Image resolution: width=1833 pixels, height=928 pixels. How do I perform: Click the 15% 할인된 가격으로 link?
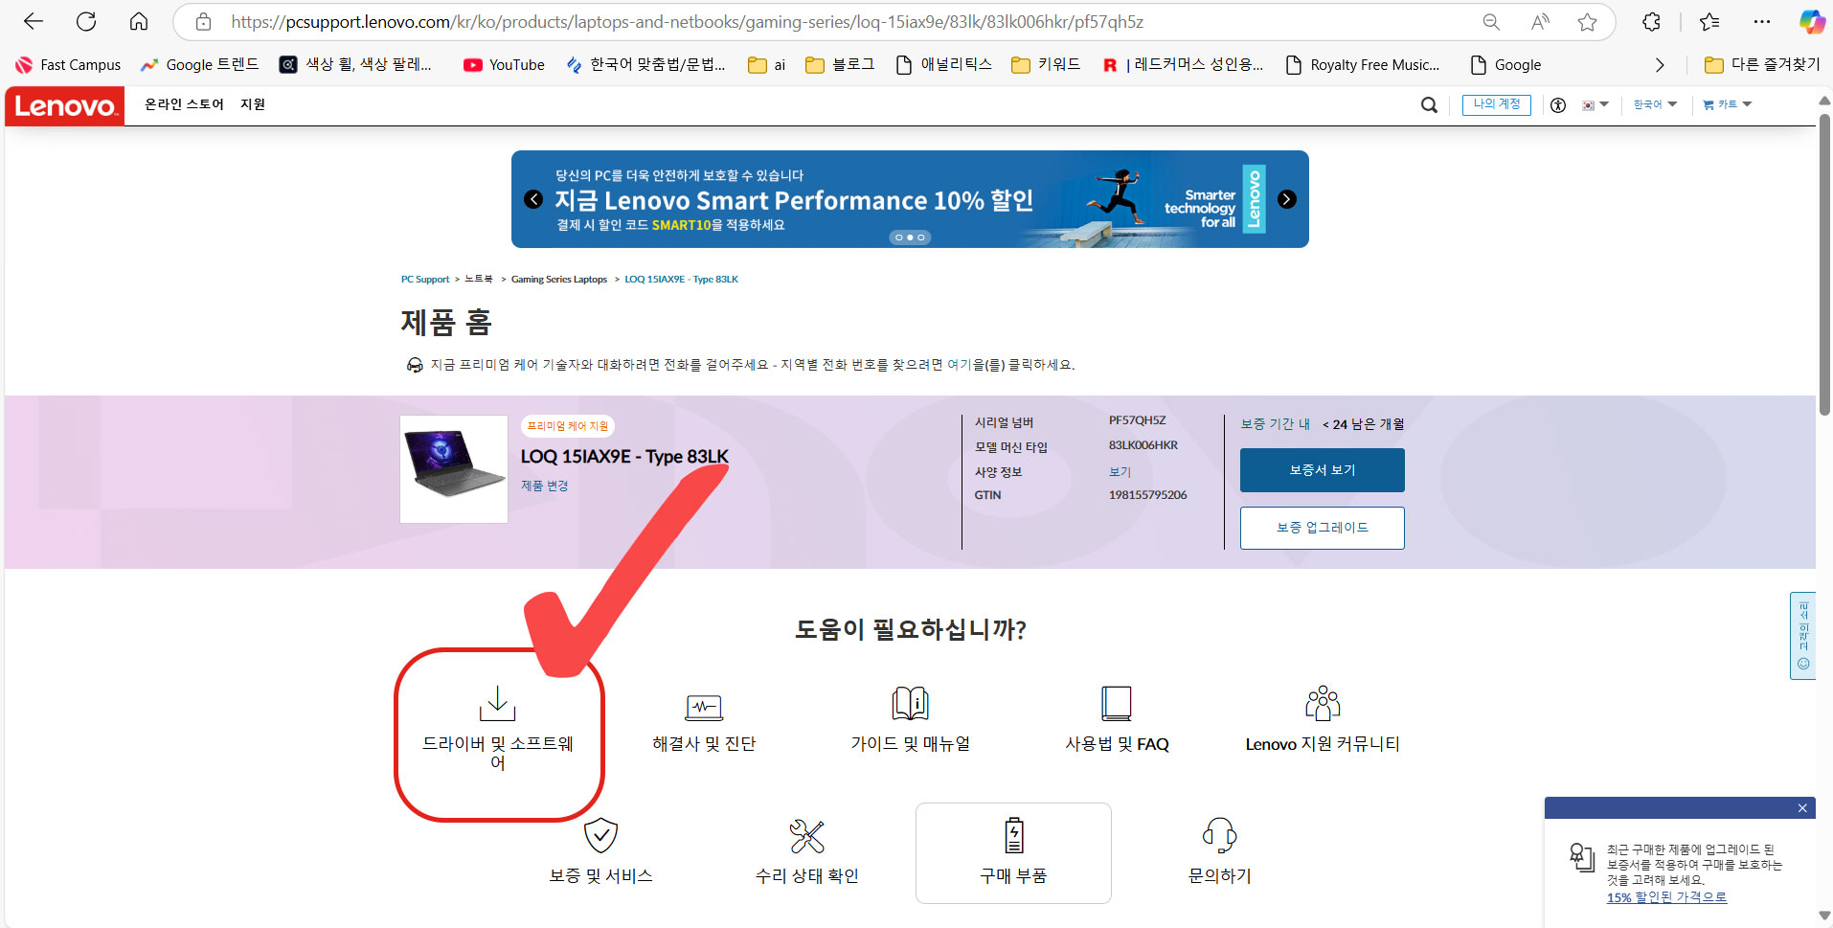coord(1666,897)
